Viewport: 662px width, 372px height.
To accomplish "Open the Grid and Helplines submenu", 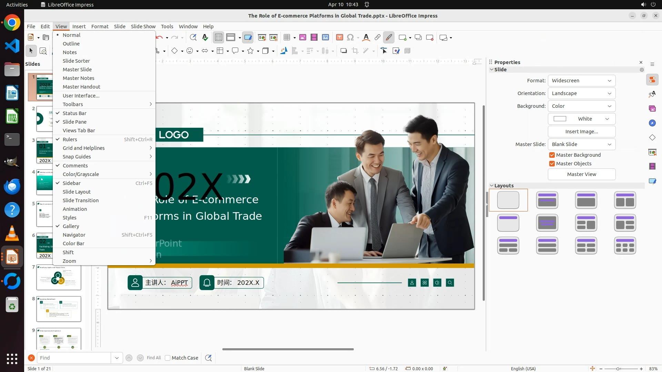I will tap(83, 148).
